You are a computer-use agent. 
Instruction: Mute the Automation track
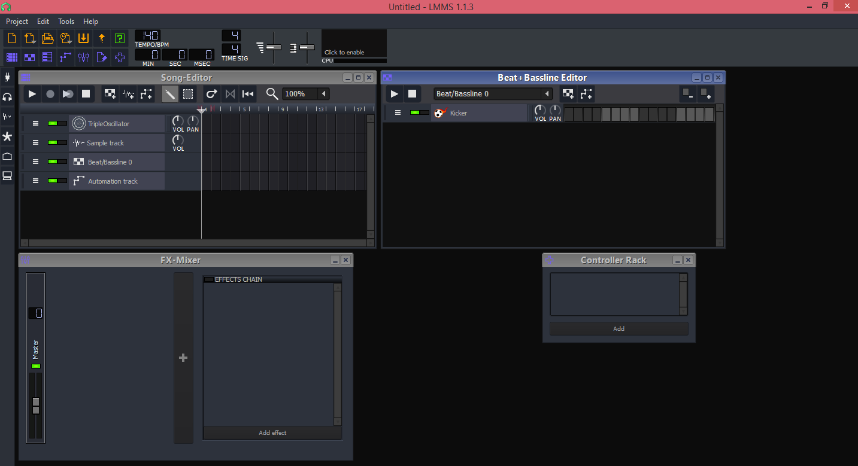coord(53,181)
